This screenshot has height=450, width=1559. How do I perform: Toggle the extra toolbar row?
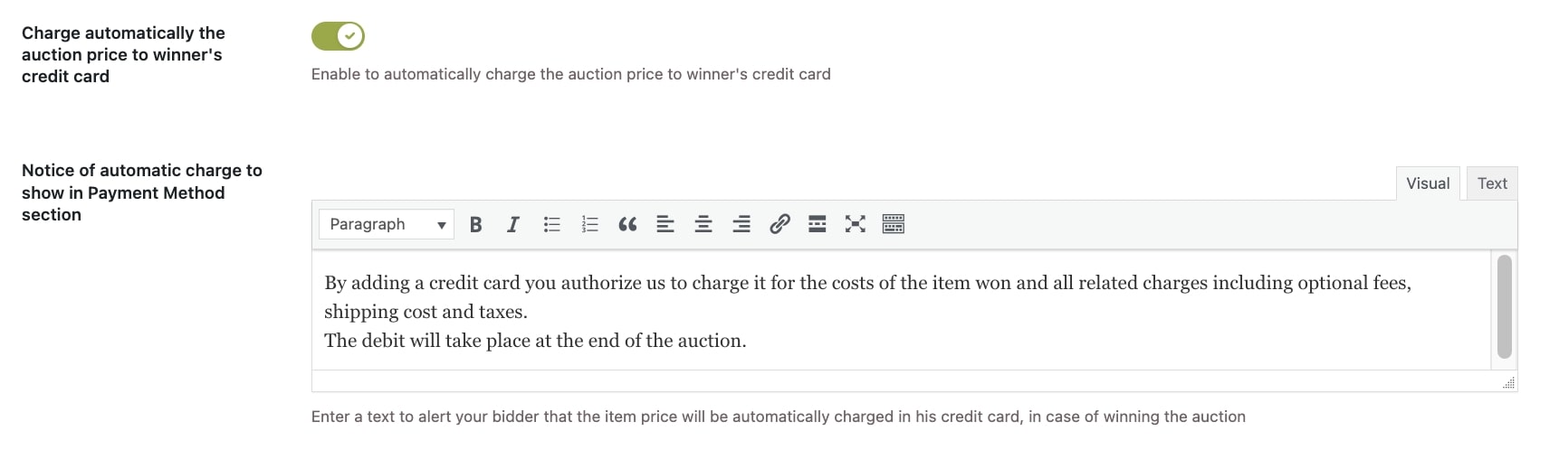point(894,224)
